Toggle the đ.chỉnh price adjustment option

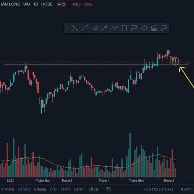[187, 189]
